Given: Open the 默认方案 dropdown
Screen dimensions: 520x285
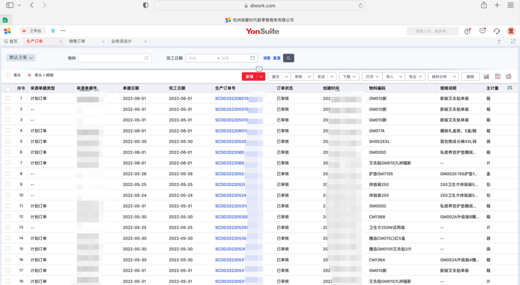Looking at the screenshot, I should 21,58.
